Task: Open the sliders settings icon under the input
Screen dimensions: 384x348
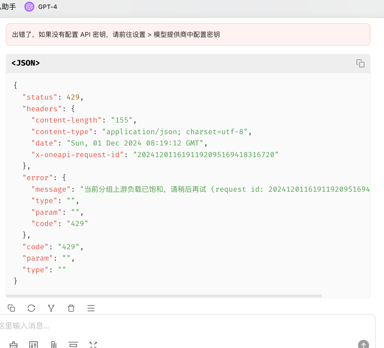Action: [33, 345]
